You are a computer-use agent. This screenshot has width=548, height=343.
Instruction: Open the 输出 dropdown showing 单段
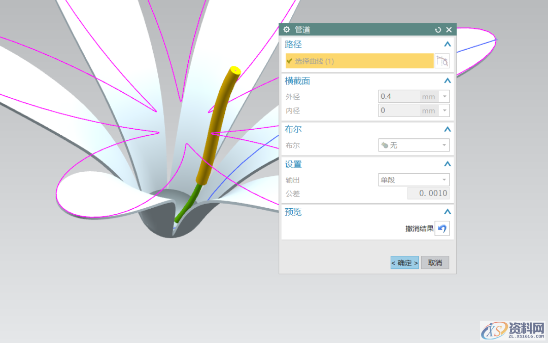414,180
